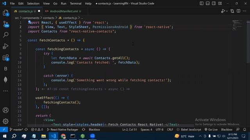250x140 pixels.
Task: Open the Search view in activity bar
Action: (5, 35)
